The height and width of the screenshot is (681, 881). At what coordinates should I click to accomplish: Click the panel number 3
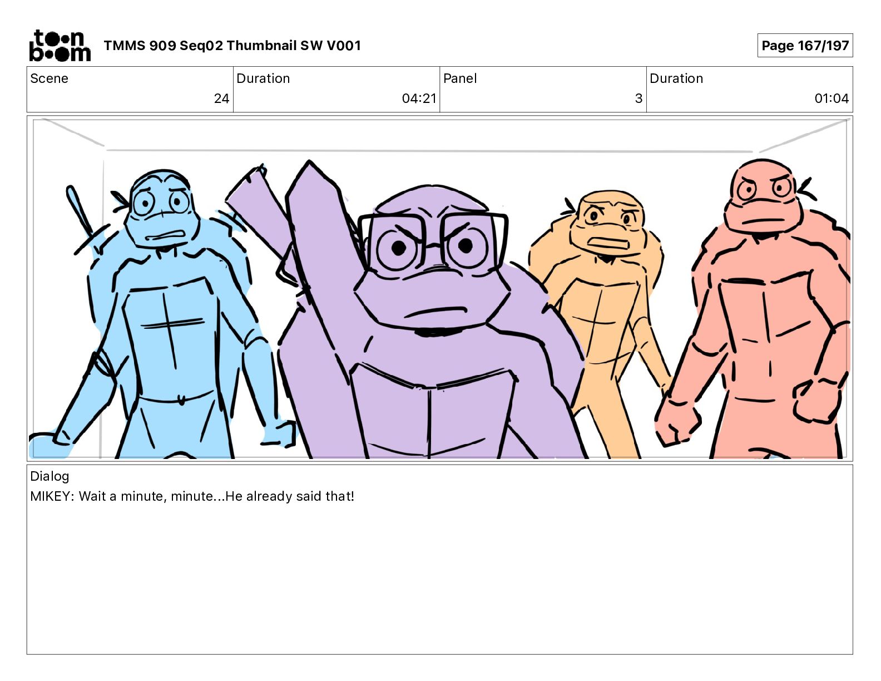[x=639, y=98]
